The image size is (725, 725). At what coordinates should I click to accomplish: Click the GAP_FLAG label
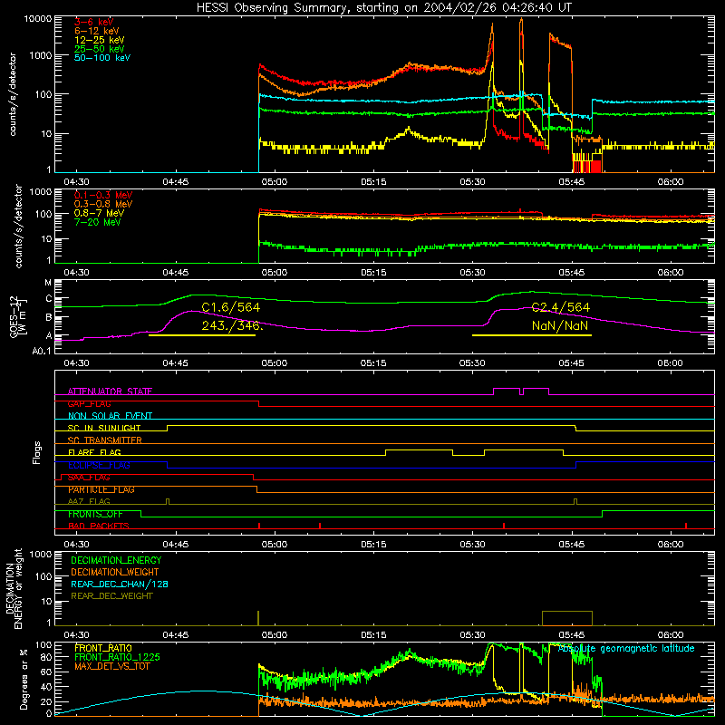[89, 403]
